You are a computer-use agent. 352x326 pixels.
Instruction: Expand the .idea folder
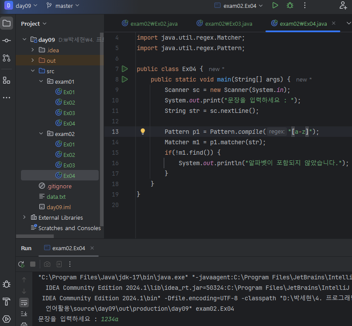33,50
